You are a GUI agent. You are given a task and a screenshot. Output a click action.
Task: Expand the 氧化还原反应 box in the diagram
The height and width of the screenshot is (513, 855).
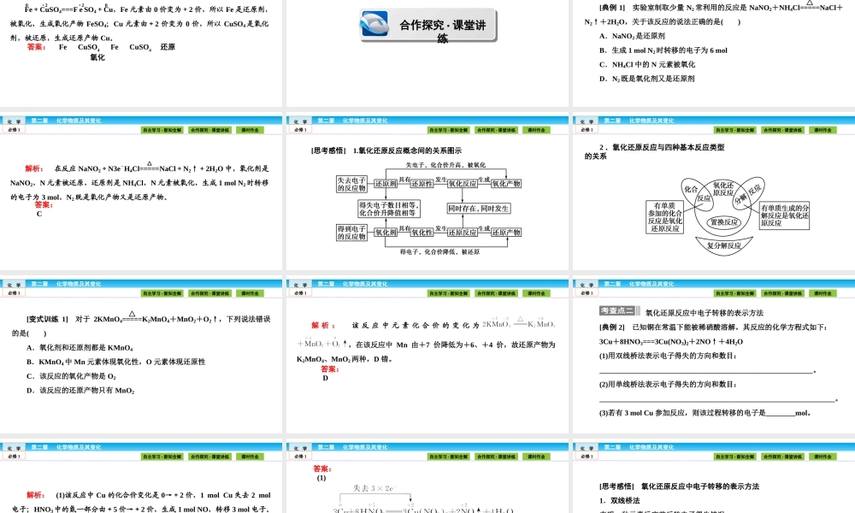(x=722, y=189)
